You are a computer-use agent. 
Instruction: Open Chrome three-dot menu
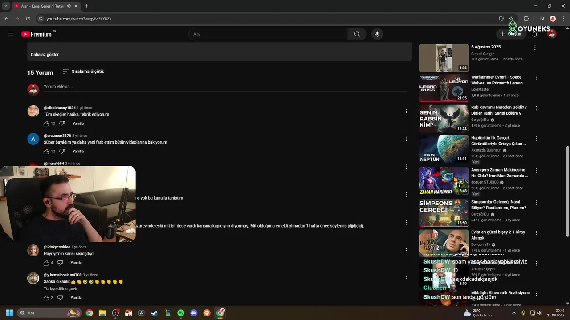coord(563,19)
